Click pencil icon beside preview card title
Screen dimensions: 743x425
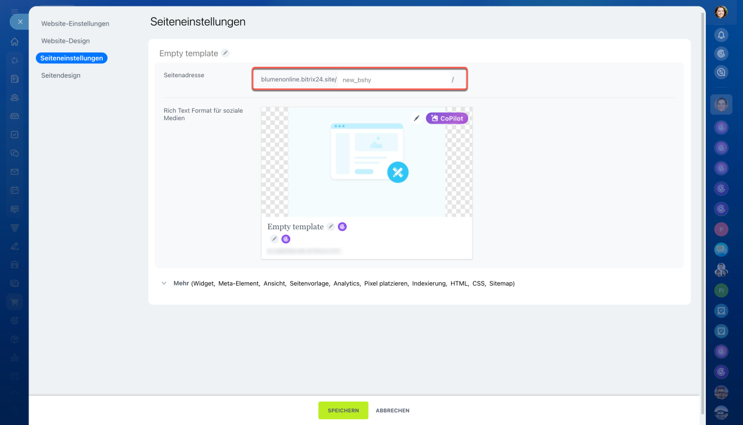(330, 227)
